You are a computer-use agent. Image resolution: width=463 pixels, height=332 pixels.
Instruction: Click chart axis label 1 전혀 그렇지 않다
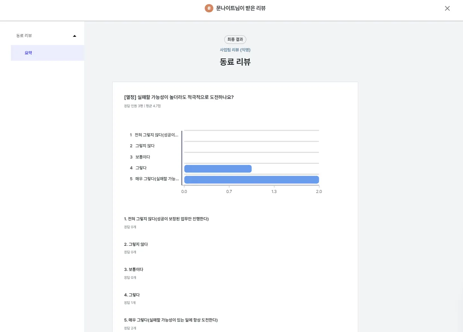pos(154,135)
